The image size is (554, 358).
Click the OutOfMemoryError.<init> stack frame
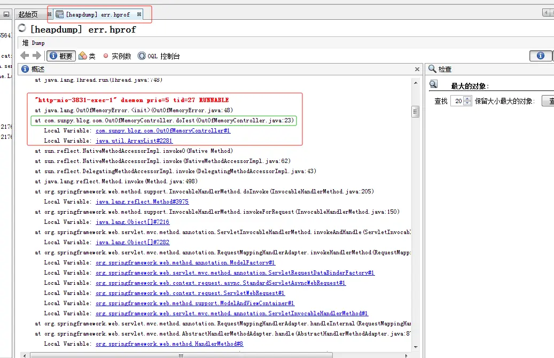[x=134, y=110]
